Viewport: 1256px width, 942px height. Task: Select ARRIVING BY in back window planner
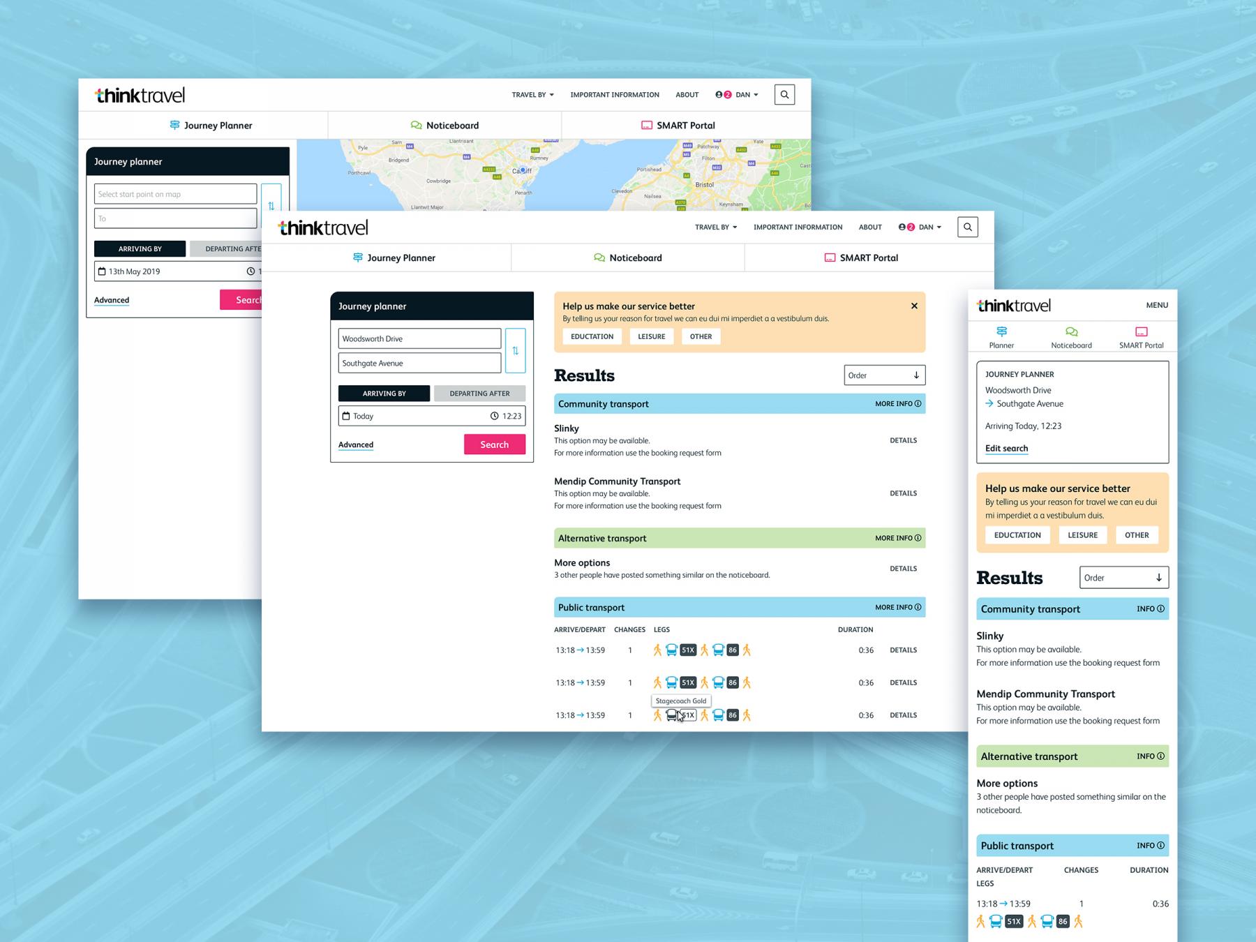point(140,248)
